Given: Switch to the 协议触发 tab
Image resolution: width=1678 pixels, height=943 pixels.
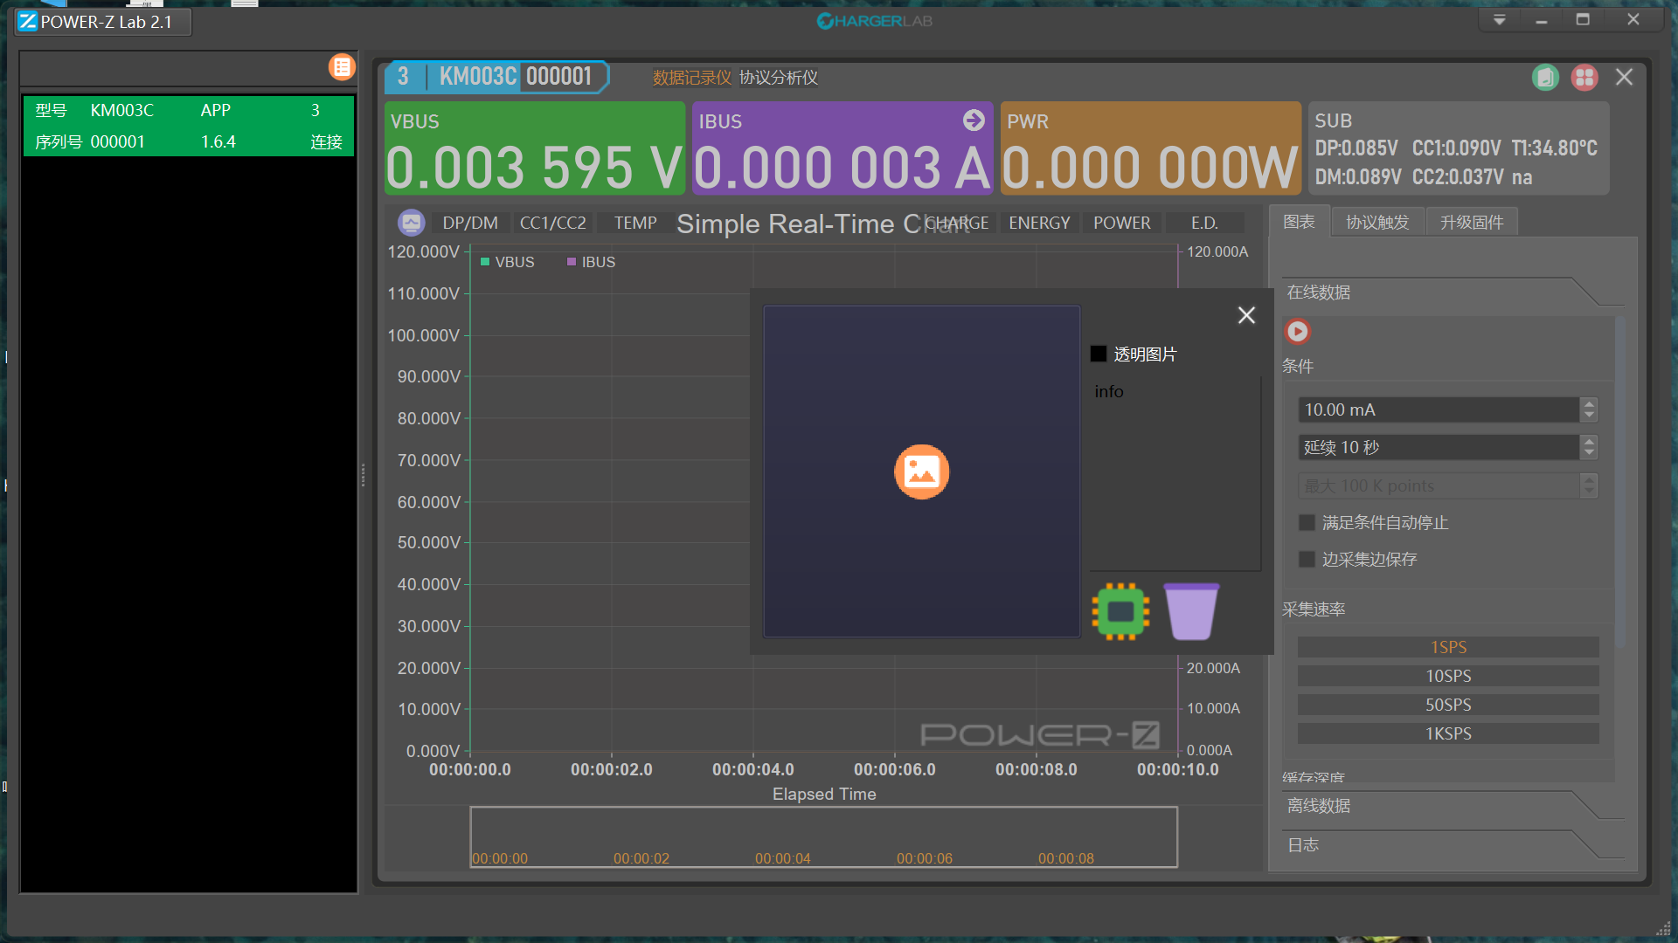Looking at the screenshot, I should pos(1377,223).
